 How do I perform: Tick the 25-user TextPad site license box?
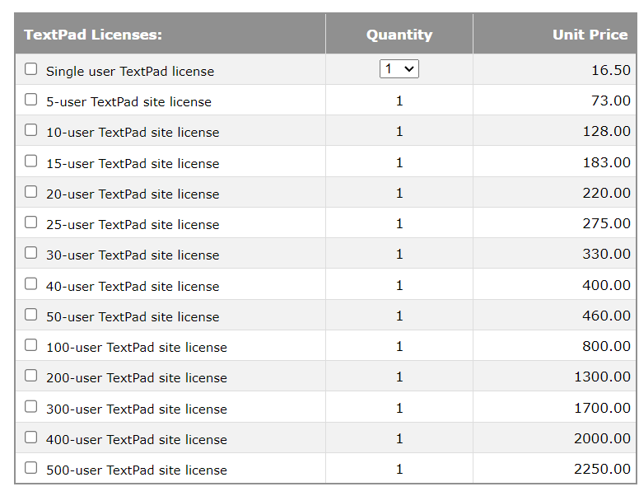pos(31,222)
